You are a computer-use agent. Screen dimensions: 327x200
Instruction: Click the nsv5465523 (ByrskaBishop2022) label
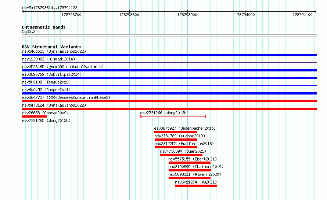click(54, 51)
